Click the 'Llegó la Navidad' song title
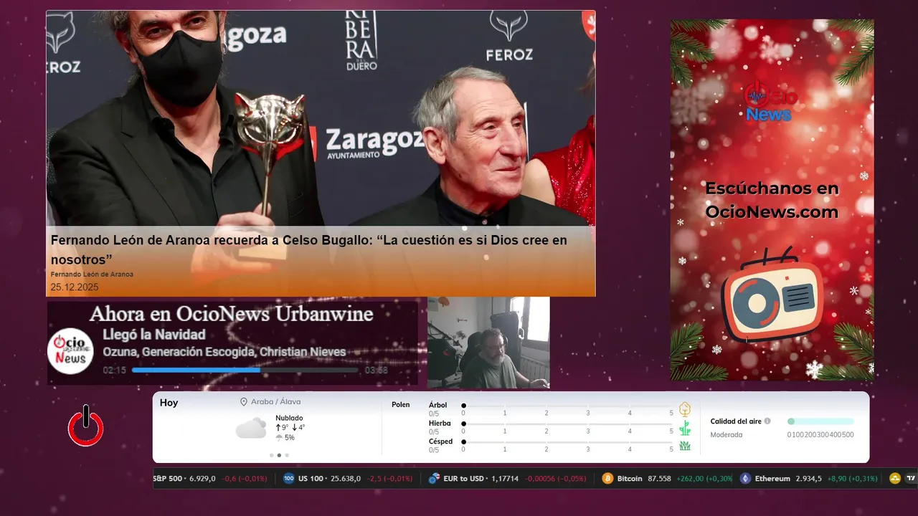The height and width of the screenshot is (516, 918). click(x=154, y=335)
